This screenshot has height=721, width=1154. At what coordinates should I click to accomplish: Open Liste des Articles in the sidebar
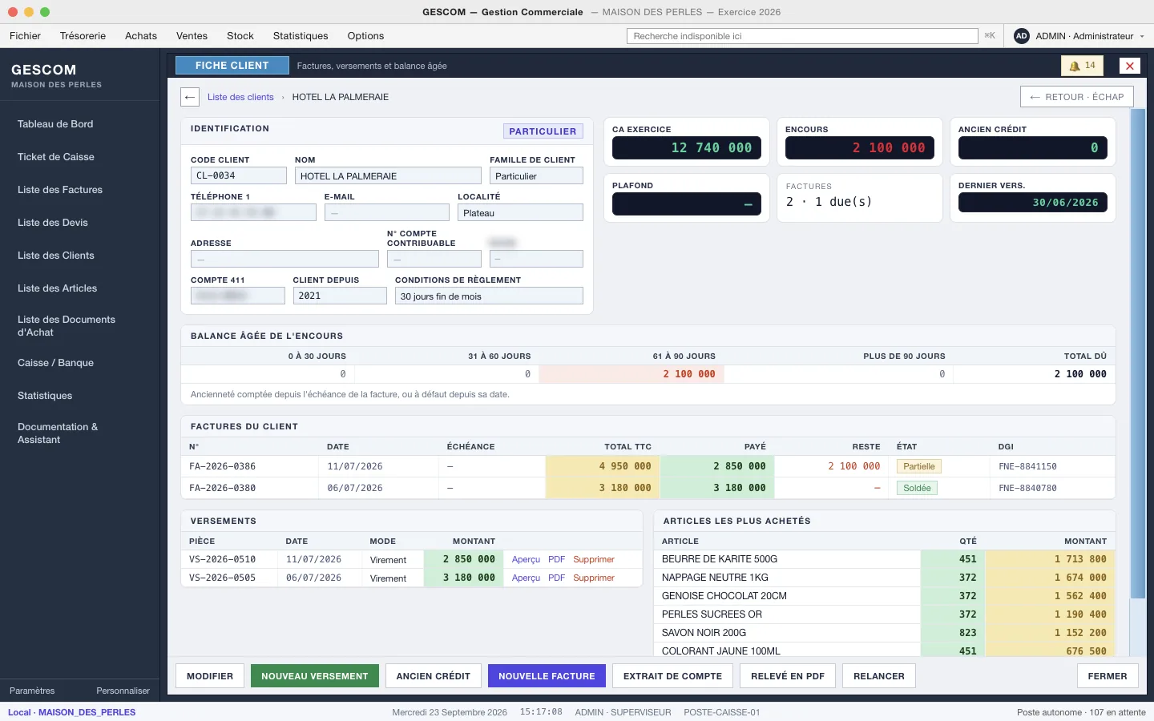coord(57,288)
